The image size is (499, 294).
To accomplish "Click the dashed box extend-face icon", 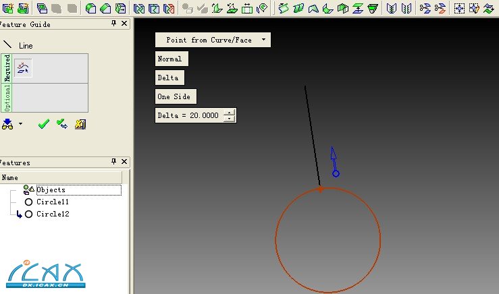I will (x=459, y=8).
